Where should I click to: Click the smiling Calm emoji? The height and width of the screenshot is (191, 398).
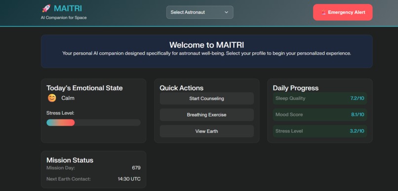coord(52,98)
